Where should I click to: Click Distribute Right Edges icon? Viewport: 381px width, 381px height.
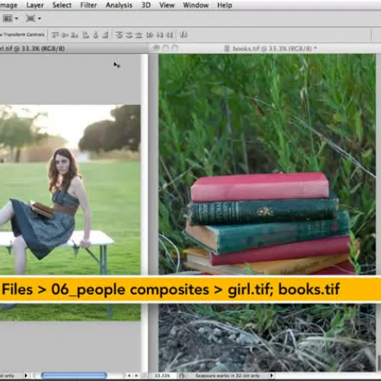coord(170,35)
